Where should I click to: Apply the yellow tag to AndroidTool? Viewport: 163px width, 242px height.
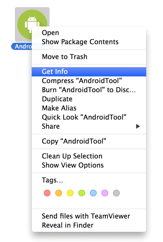(70, 193)
